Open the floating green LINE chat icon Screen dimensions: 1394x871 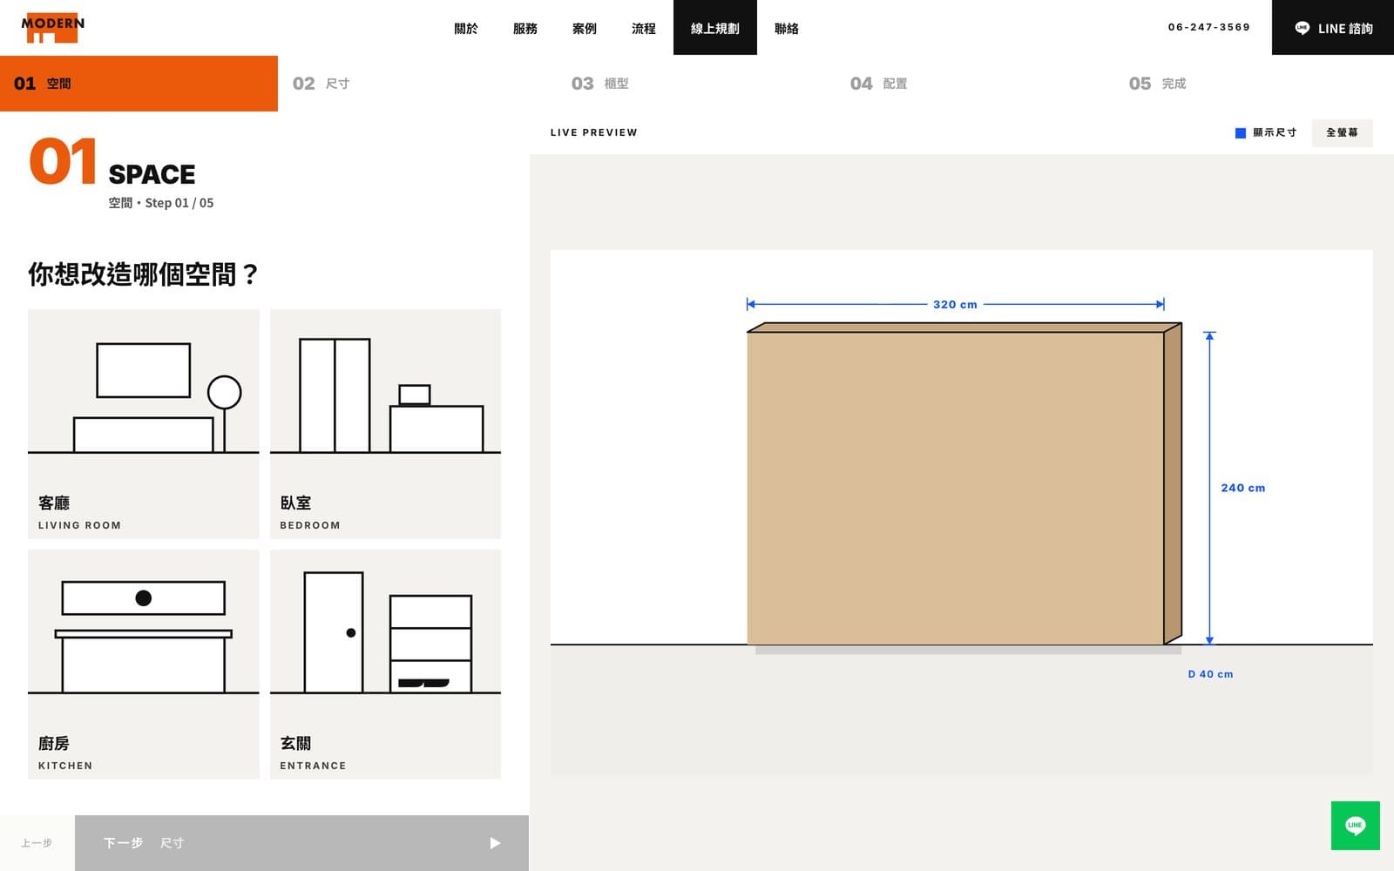pos(1355,826)
